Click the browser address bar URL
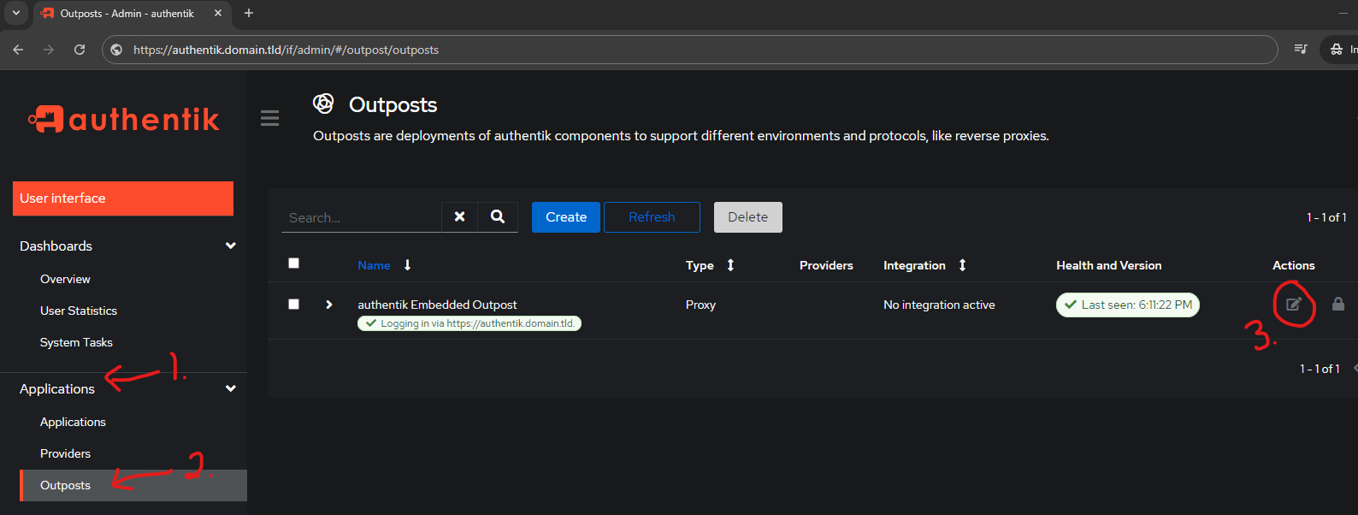This screenshot has width=1358, height=515. 286,50
